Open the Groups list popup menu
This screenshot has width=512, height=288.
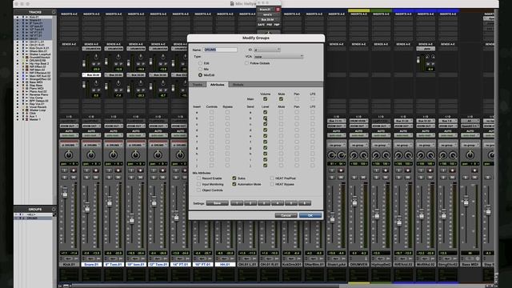tap(54, 209)
